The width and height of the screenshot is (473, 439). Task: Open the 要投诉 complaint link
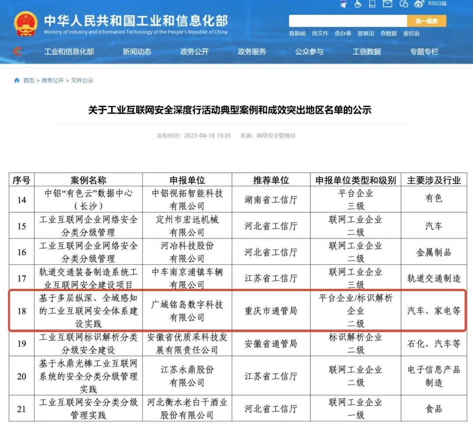411,33
